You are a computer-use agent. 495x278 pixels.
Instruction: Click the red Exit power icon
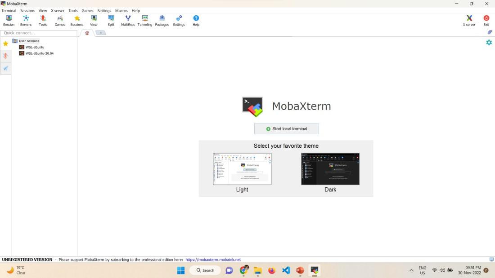coord(486,21)
